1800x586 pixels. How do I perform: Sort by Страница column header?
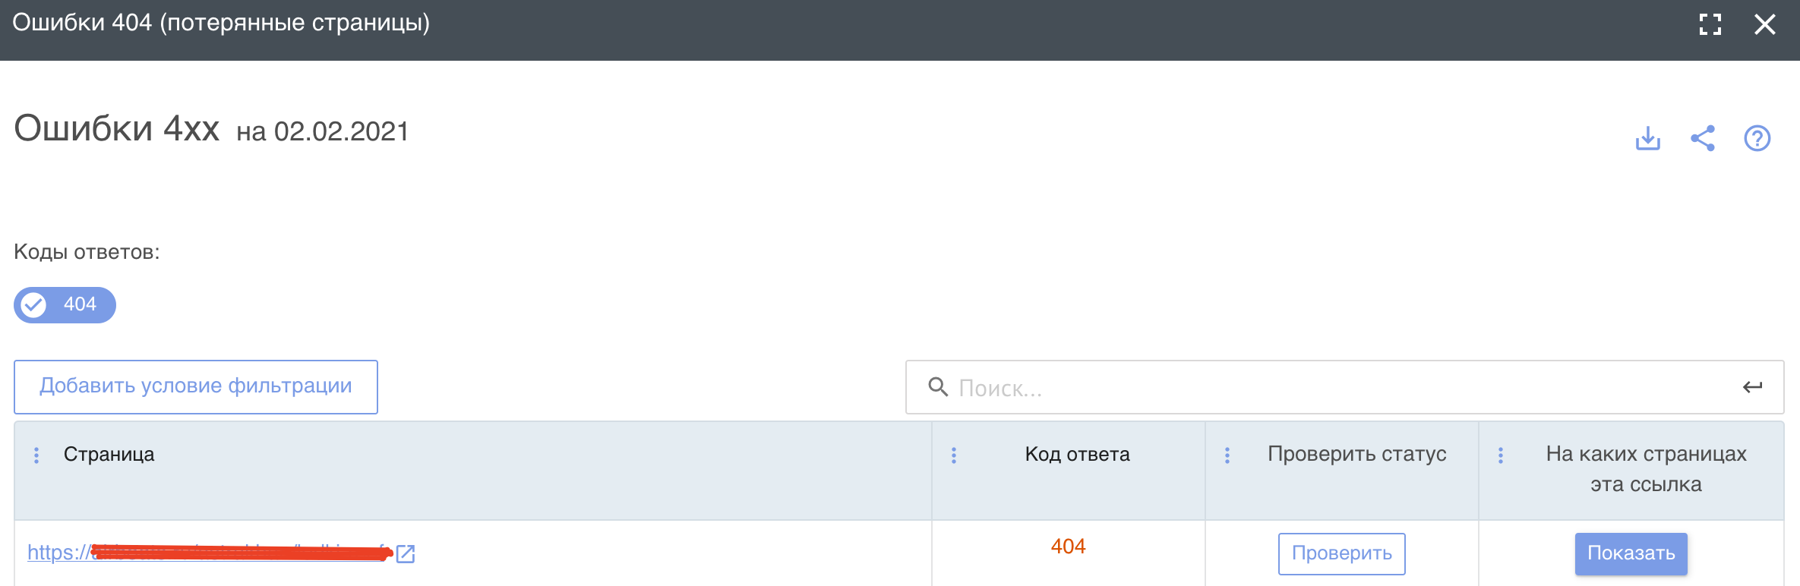[x=109, y=455]
